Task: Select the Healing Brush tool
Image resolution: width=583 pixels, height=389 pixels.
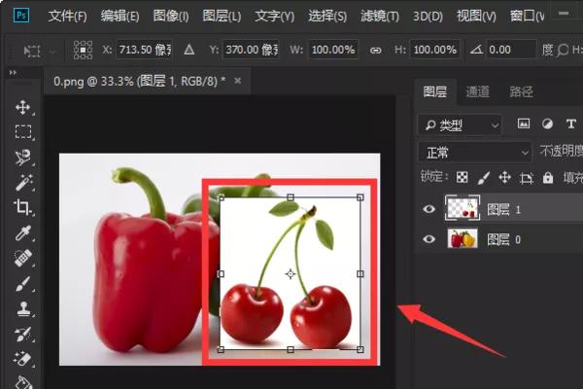Action: click(x=23, y=258)
